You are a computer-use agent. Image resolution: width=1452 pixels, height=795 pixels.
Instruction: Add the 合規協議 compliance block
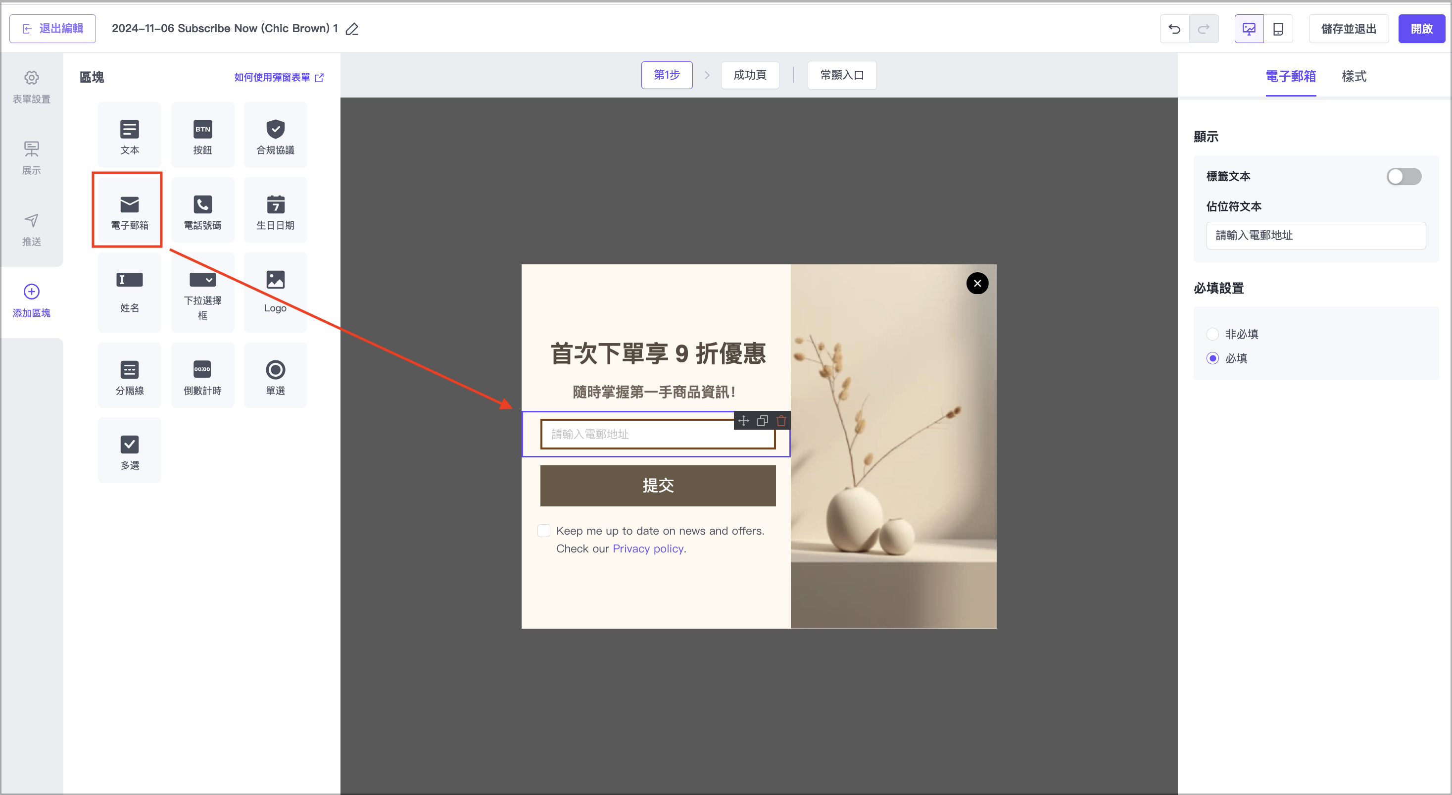tap(275, 136)
